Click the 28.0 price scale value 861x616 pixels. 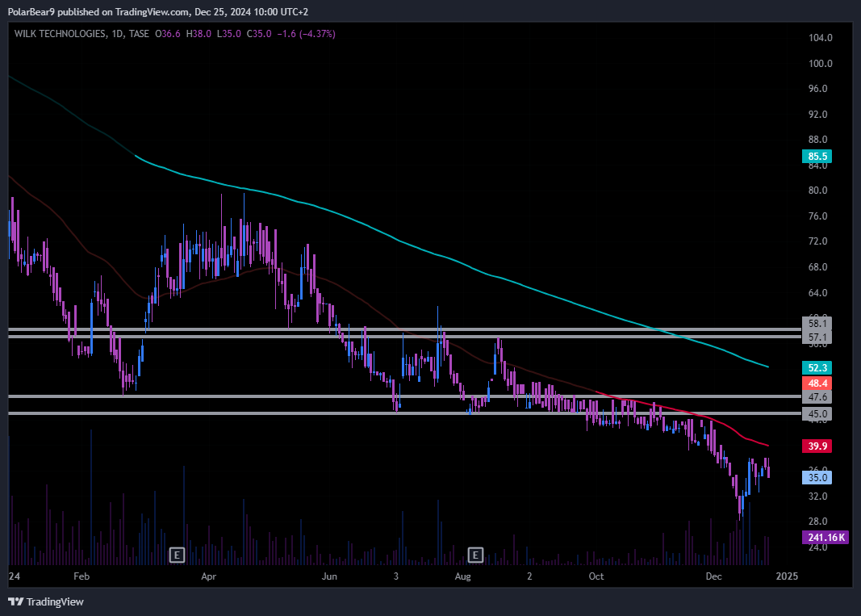pos(817,522)
